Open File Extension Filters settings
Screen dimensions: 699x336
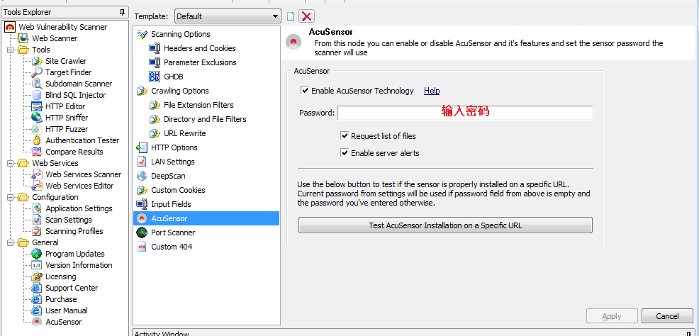[x=198, y=105]
